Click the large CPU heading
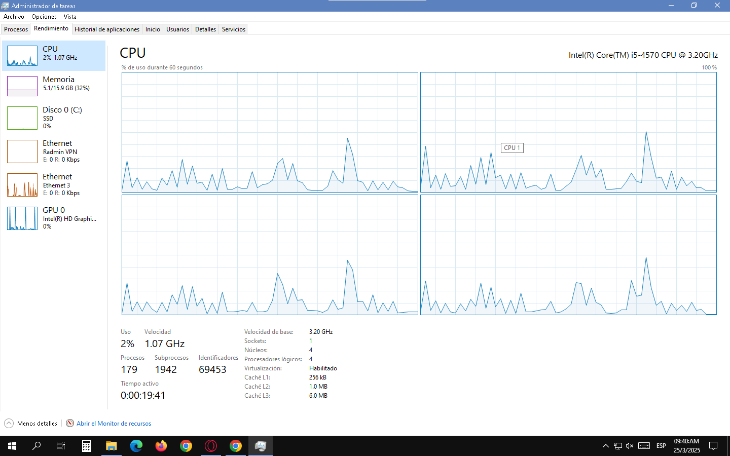 coord(133,53)
